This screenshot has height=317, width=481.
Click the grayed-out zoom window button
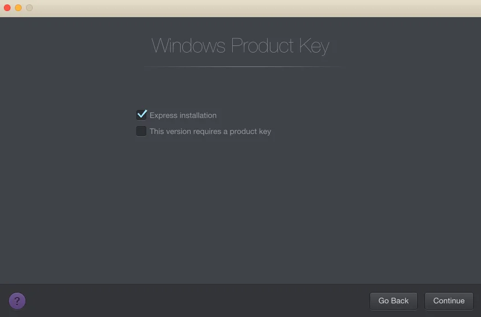(x=29, y=8)
